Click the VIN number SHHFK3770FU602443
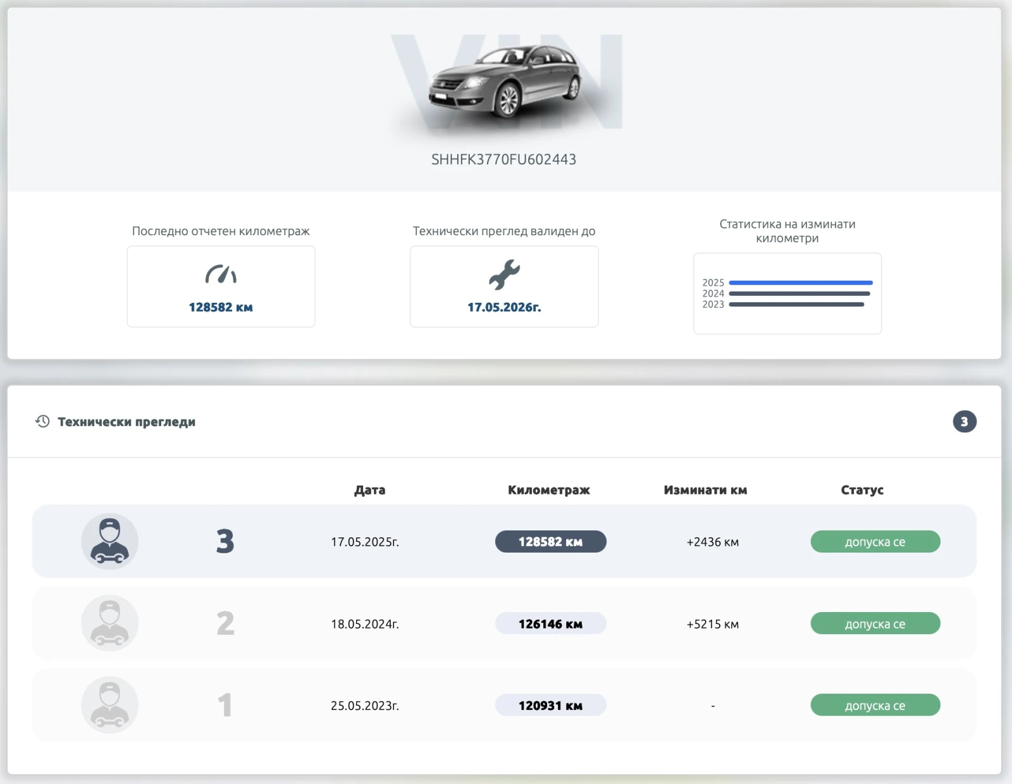 [x=503, y=159]
